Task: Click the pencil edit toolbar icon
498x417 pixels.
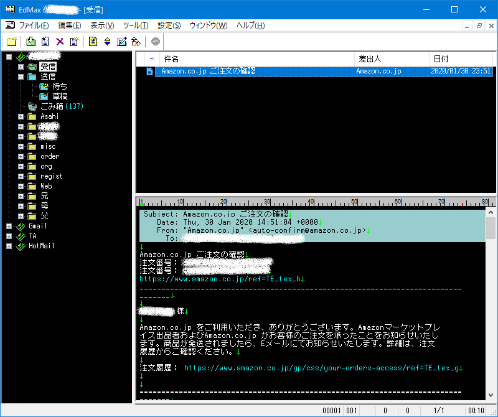Action: pyautogui.click(x=121, y=41)
